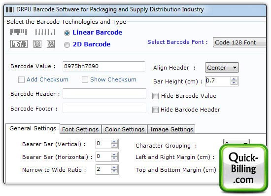The image size is (271, 196).
Task: Switch to the Image Settings tab
Action: 171,129
